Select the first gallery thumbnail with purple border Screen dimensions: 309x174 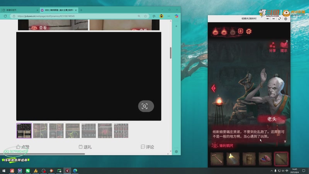(24, 131)
